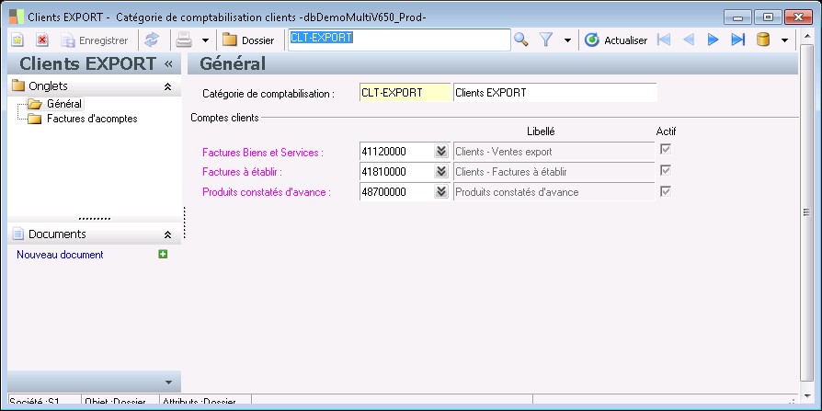This screenshot has width=822, height=411.
Task: Collapse the Clients EXPORT side panel
Action: pyautogui.click(x=168, y=64)
